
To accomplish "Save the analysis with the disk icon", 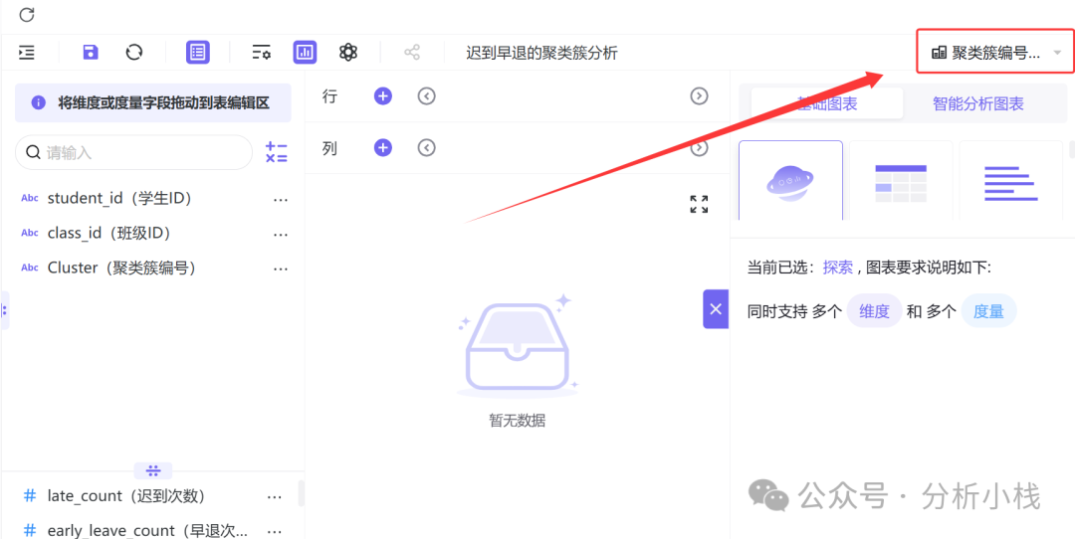I will 91,52.
